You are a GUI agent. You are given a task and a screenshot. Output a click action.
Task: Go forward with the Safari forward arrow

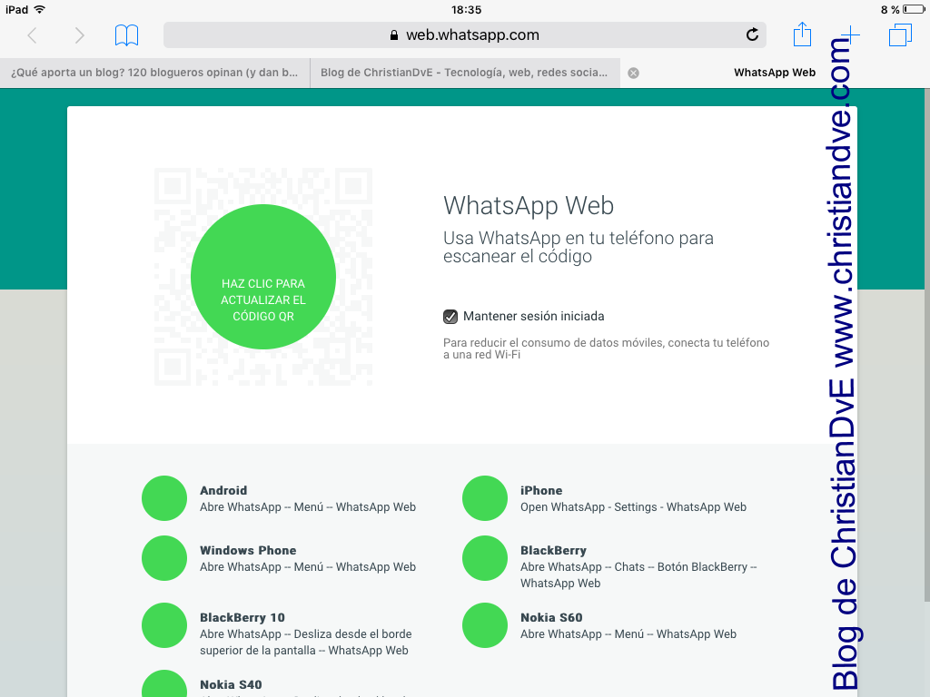[80, 35]
